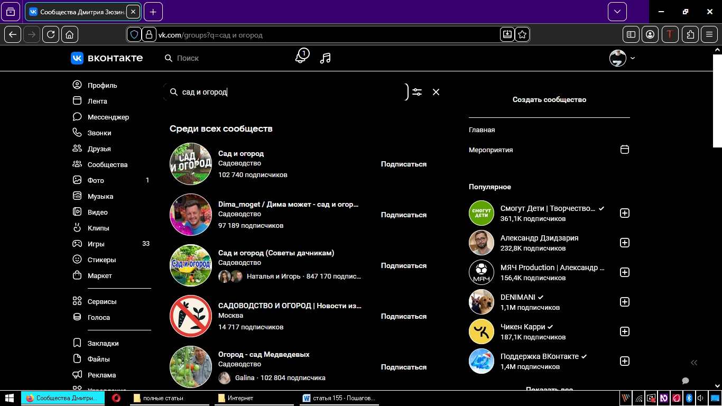Image resolution: width=722 pixels, height=406 pixels.
Task: Expand the profile avatar dropdown menu
Action: [x=622, y=58]
